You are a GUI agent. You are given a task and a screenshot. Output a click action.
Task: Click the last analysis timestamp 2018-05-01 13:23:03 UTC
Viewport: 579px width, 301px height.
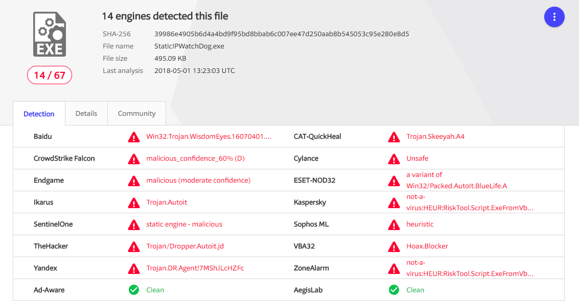coord(195,71)
